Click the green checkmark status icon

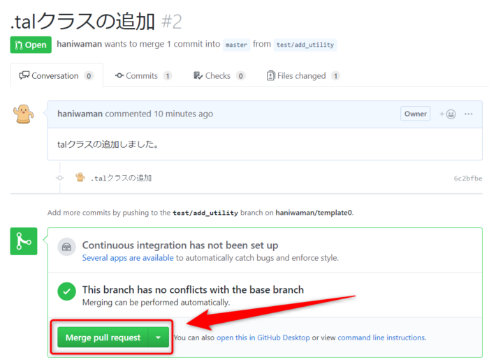pyautogui.click(x=67, y=291)
